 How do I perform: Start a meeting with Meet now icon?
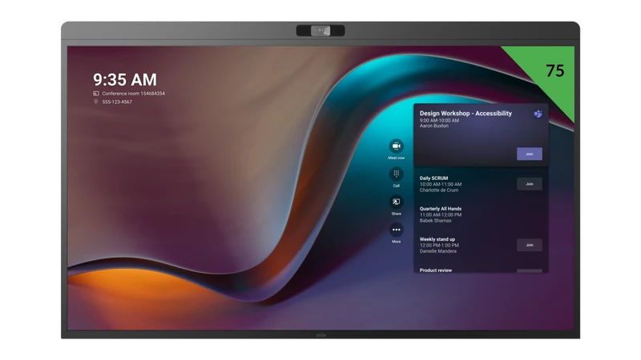point(396,146)
